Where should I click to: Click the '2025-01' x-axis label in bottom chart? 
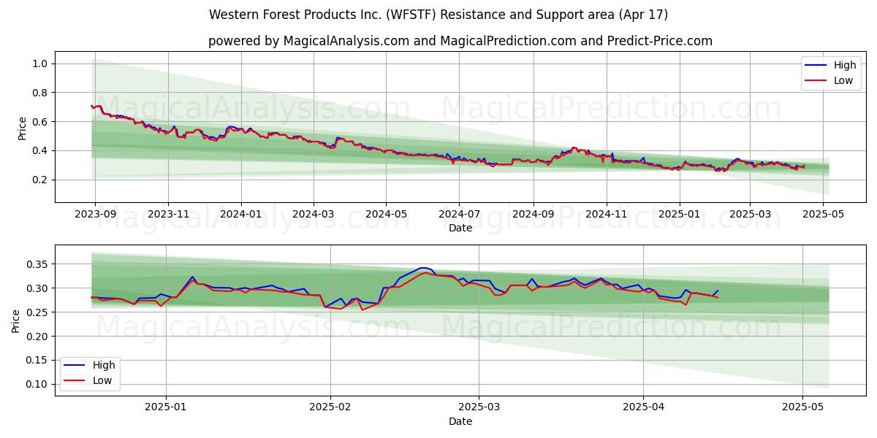click(166, 409)
